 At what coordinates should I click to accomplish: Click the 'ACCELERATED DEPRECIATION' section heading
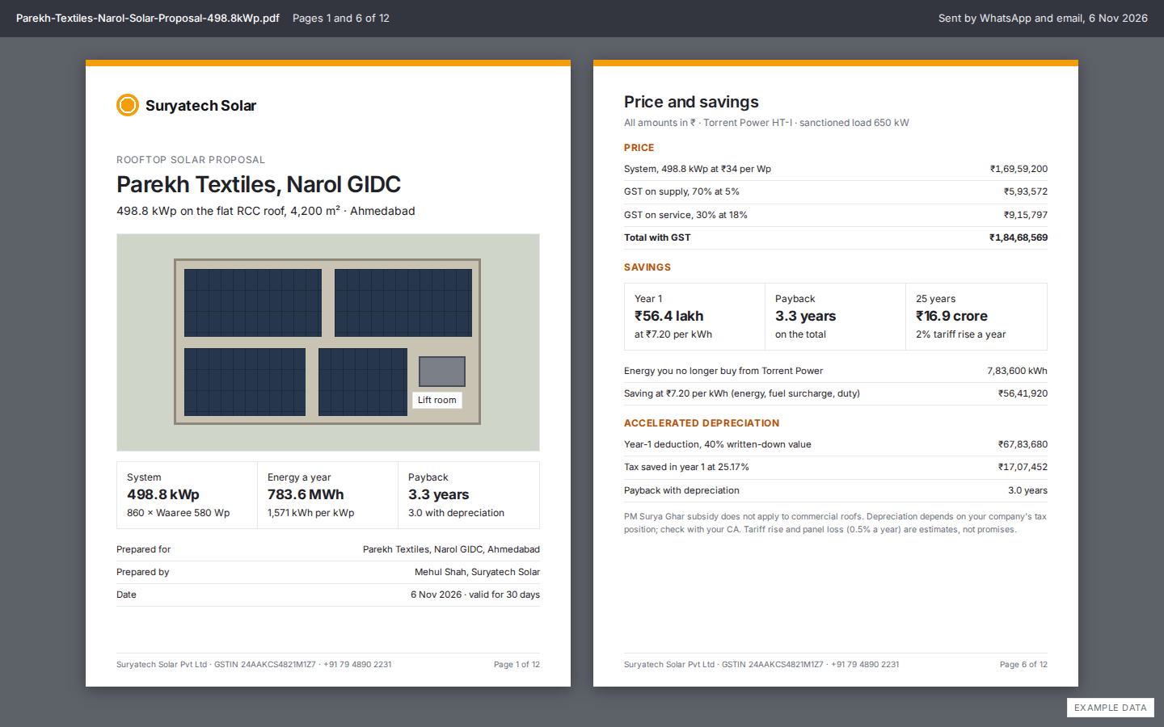point(702,423)
